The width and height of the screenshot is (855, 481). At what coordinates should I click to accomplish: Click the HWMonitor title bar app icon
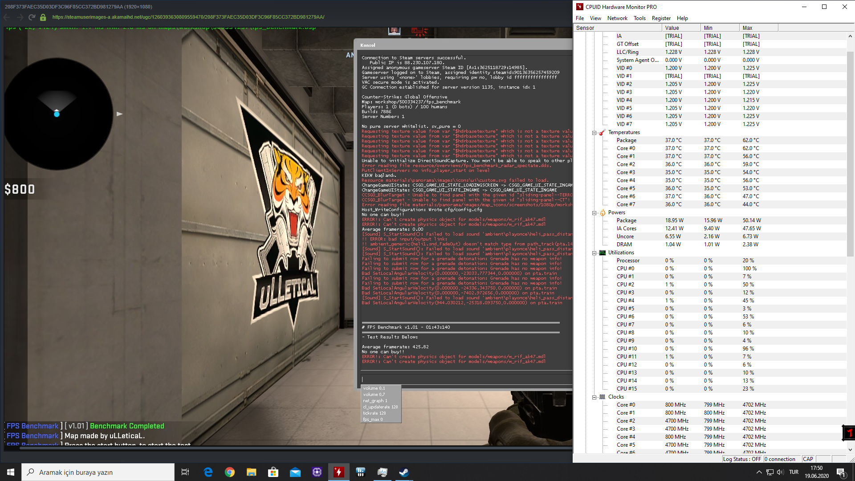(x=579, y=7)
